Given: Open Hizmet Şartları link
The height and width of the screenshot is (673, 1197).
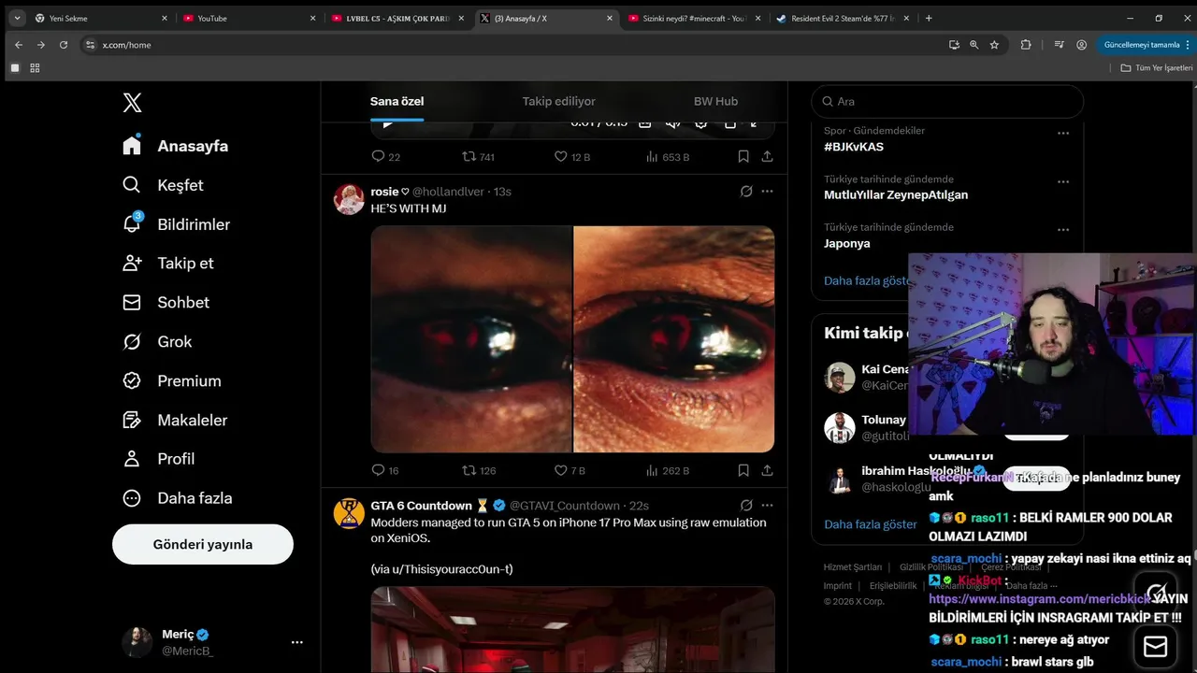Looking at the screenshot, I should click(x=853, y=567).
